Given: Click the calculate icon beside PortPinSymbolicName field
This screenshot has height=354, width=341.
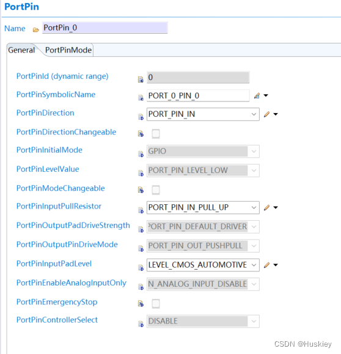Looking at the screenshot, I should click(257, 96).
